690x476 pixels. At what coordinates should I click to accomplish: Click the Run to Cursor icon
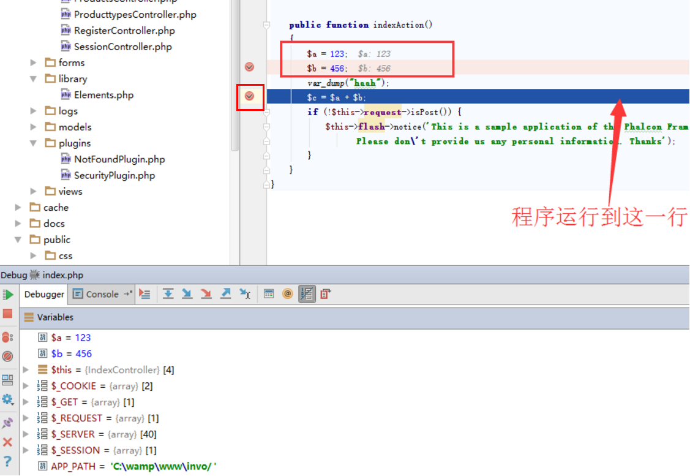pyautogui.click(x=245, y=293)
